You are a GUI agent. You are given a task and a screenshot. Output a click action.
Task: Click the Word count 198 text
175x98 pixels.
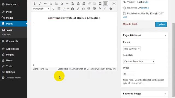pyautogui.click(x=40, y=69)
